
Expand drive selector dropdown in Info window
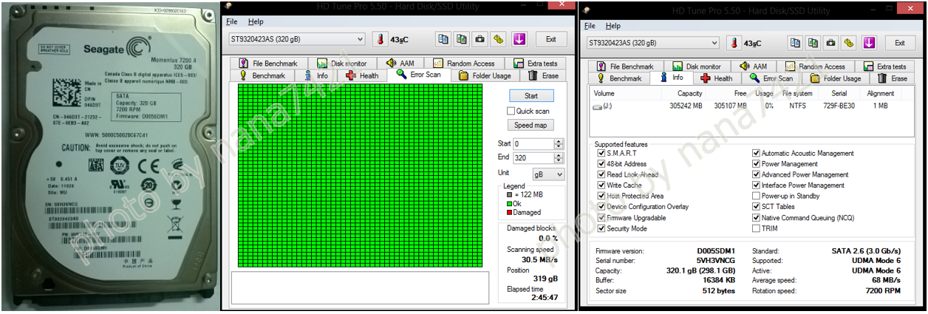click(x=713, y=43)
